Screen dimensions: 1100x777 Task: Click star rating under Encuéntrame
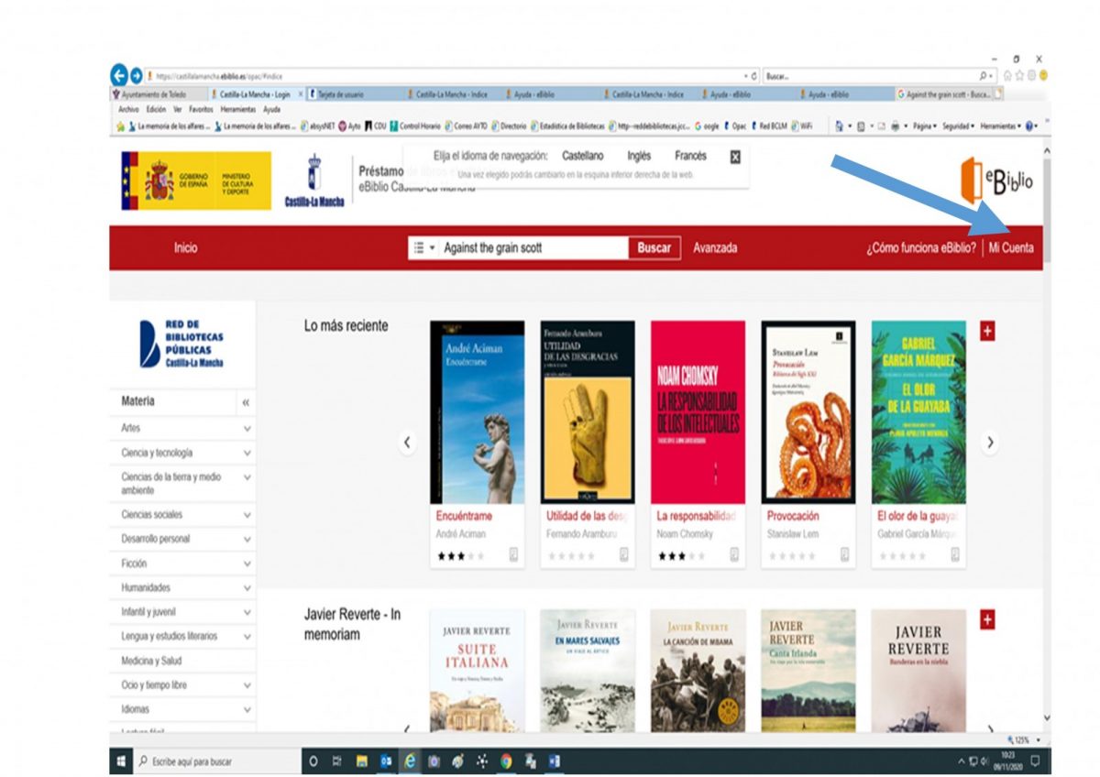point(462,556)
